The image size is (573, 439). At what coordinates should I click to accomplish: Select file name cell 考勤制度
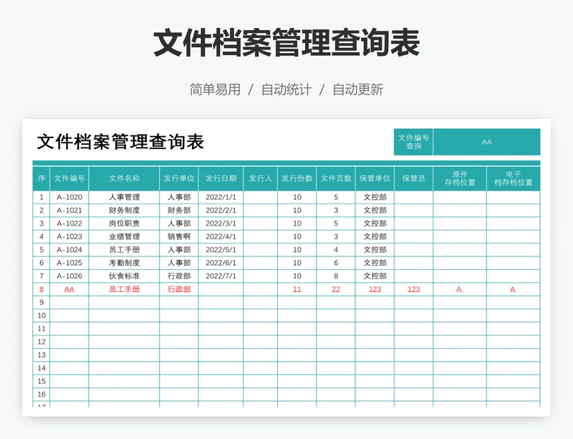pyautogui.click(x=124, y=263)
